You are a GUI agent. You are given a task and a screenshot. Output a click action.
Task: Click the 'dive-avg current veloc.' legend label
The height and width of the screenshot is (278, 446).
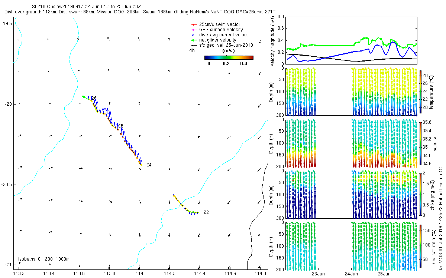tap(223, 35)
